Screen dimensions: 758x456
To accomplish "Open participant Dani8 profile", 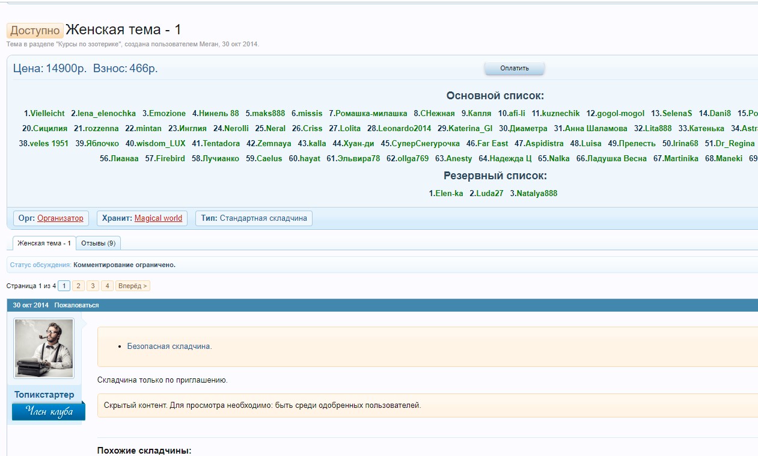I will click(720, 113).
